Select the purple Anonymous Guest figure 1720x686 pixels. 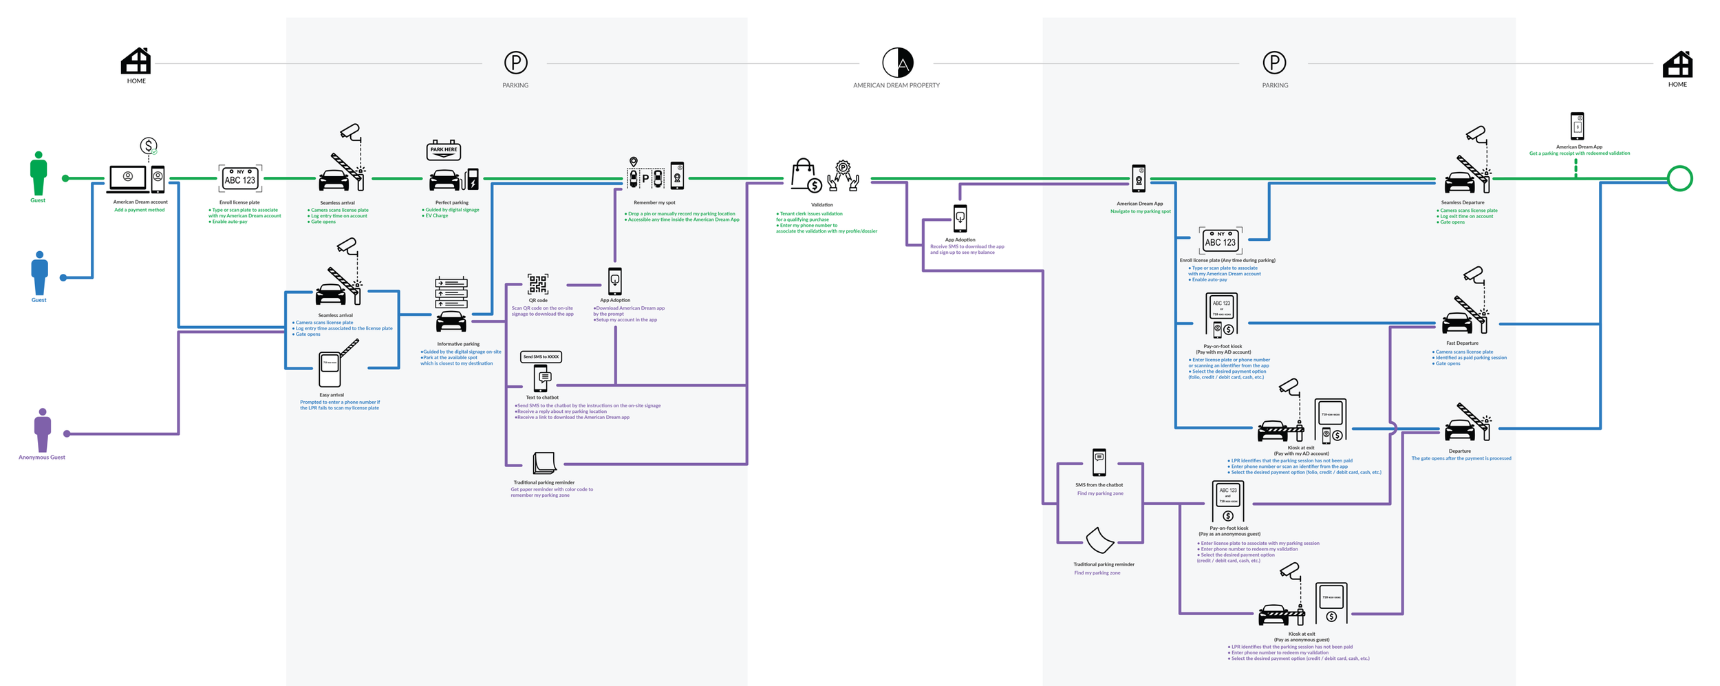[43, 430]
